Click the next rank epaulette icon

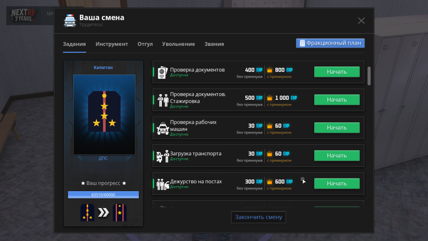coord(119,213)
